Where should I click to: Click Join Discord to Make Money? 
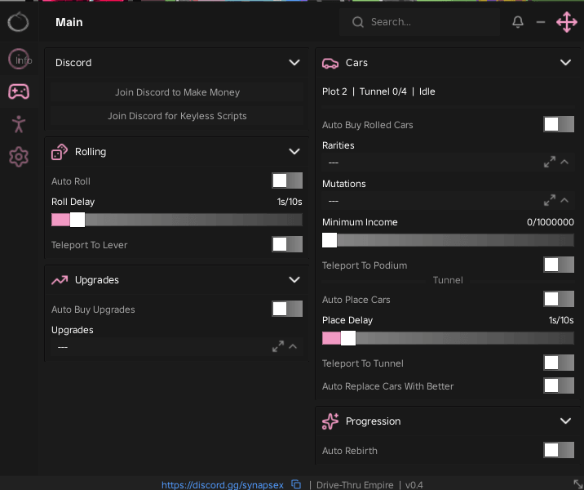[177, 92]
